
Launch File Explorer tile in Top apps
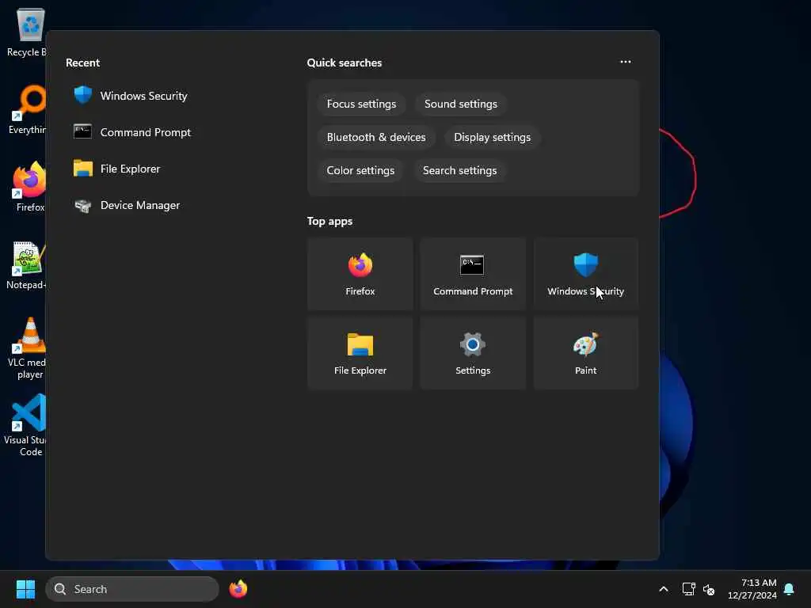click(360, 353)
